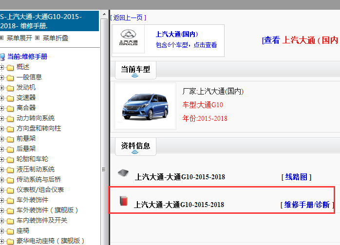Click the red repair manual book icon
This screenshot has height=245, width=340.
(124, 201)
